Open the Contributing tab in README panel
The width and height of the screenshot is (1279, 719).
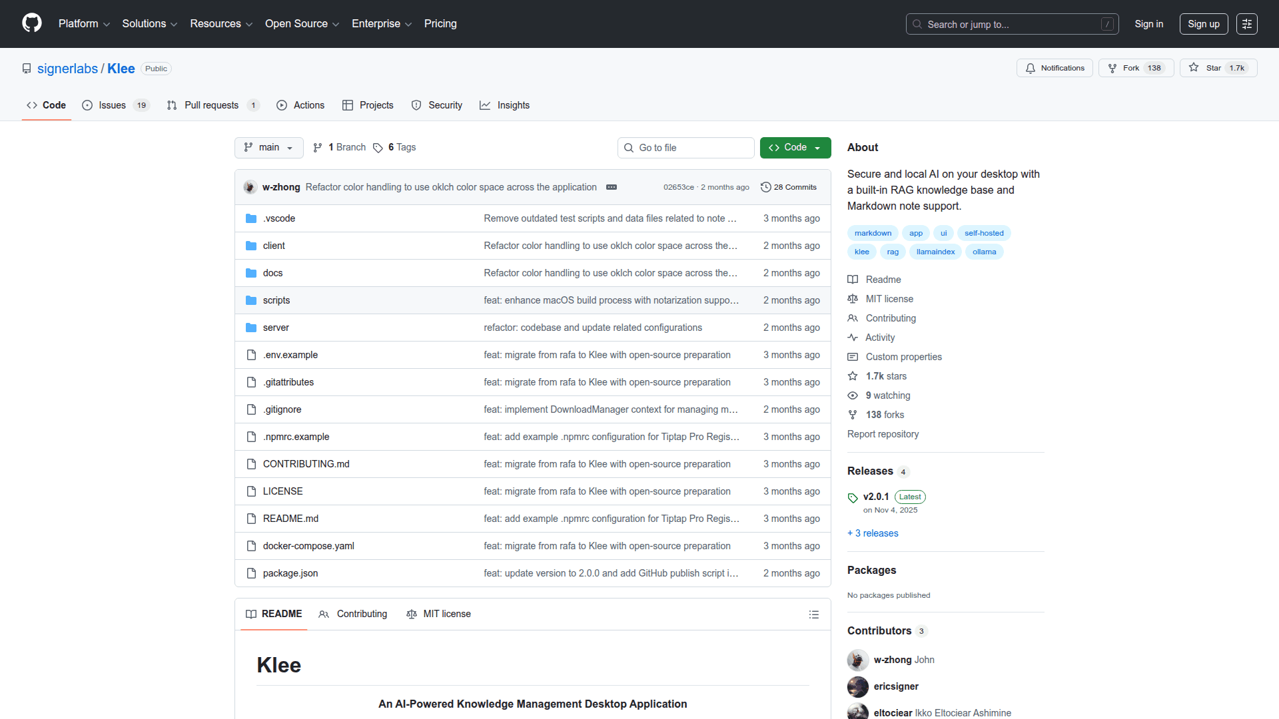click(x=353, y=614)
